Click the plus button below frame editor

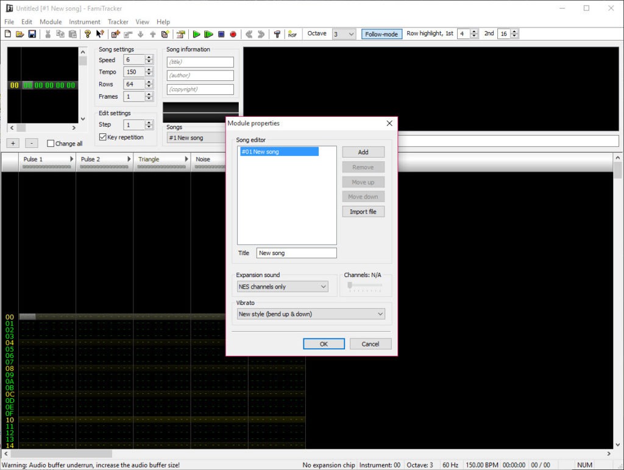click(13, 143)
